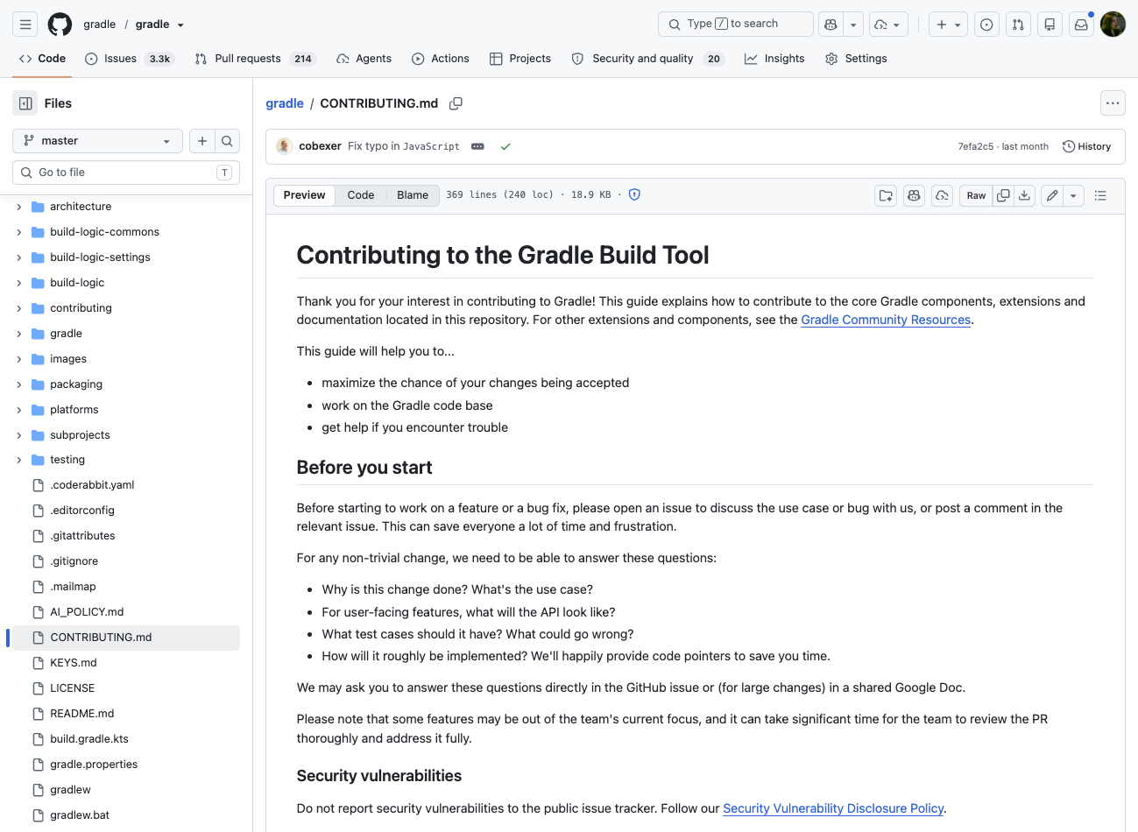Open the Issues tab
Image resolution: width=1138 pixels, height=832 pixels.
point(130,59)
